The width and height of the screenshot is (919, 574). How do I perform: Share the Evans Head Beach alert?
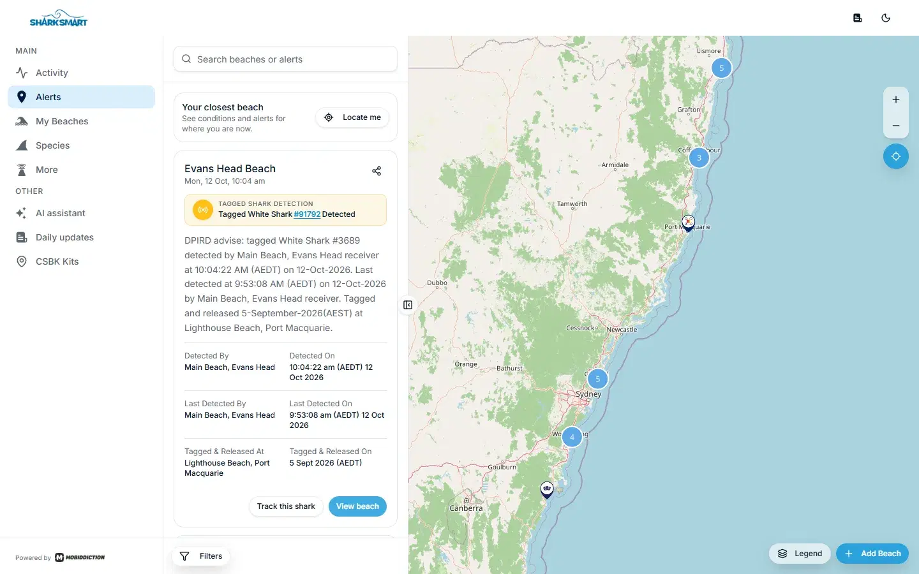click(x=377, y=171)
